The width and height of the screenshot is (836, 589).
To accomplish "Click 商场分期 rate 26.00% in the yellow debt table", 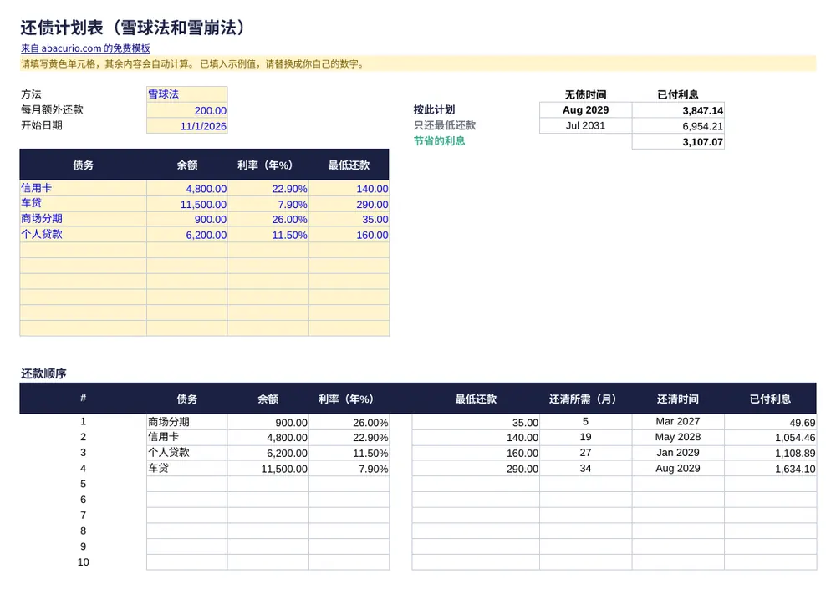I will 268,219.
